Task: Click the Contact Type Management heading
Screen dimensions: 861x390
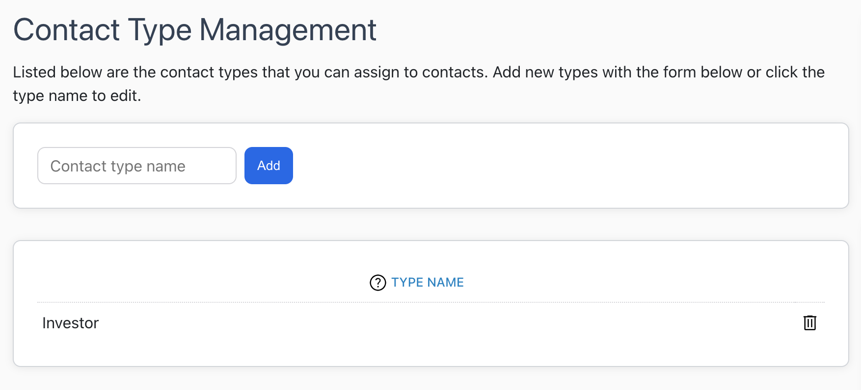Action: point(194,30)
